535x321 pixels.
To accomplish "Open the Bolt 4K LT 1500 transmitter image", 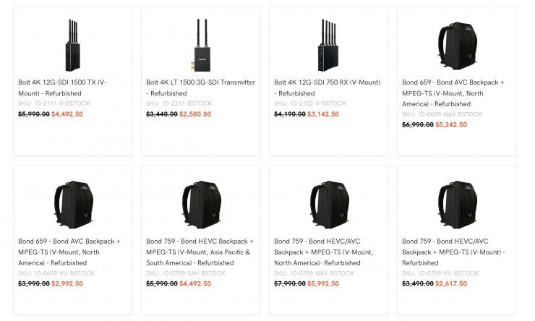I will pos(200,45).
